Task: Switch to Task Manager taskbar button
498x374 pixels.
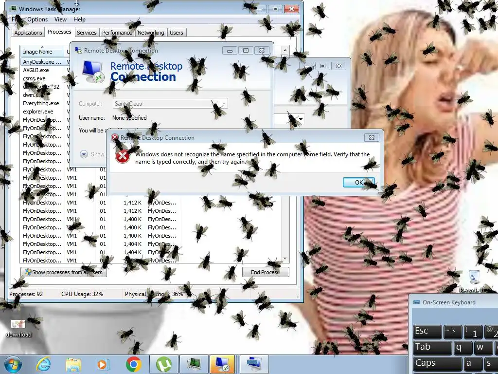Action: point(194,364)
